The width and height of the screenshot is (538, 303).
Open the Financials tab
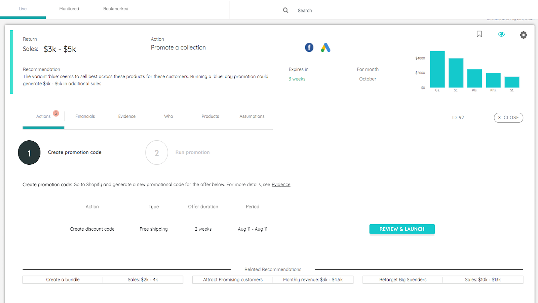point(85,116)
